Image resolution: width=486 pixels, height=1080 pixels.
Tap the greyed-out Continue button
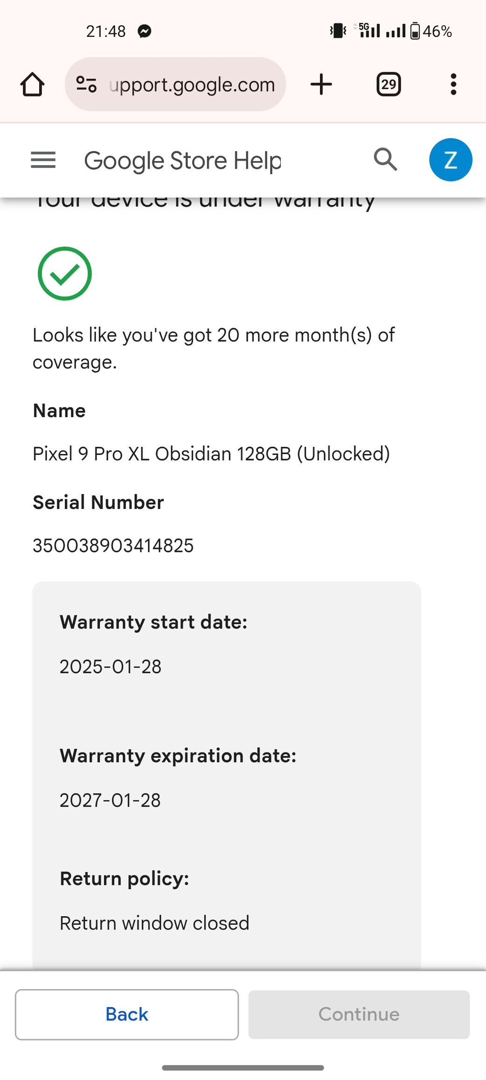(x=359, y=1015)
